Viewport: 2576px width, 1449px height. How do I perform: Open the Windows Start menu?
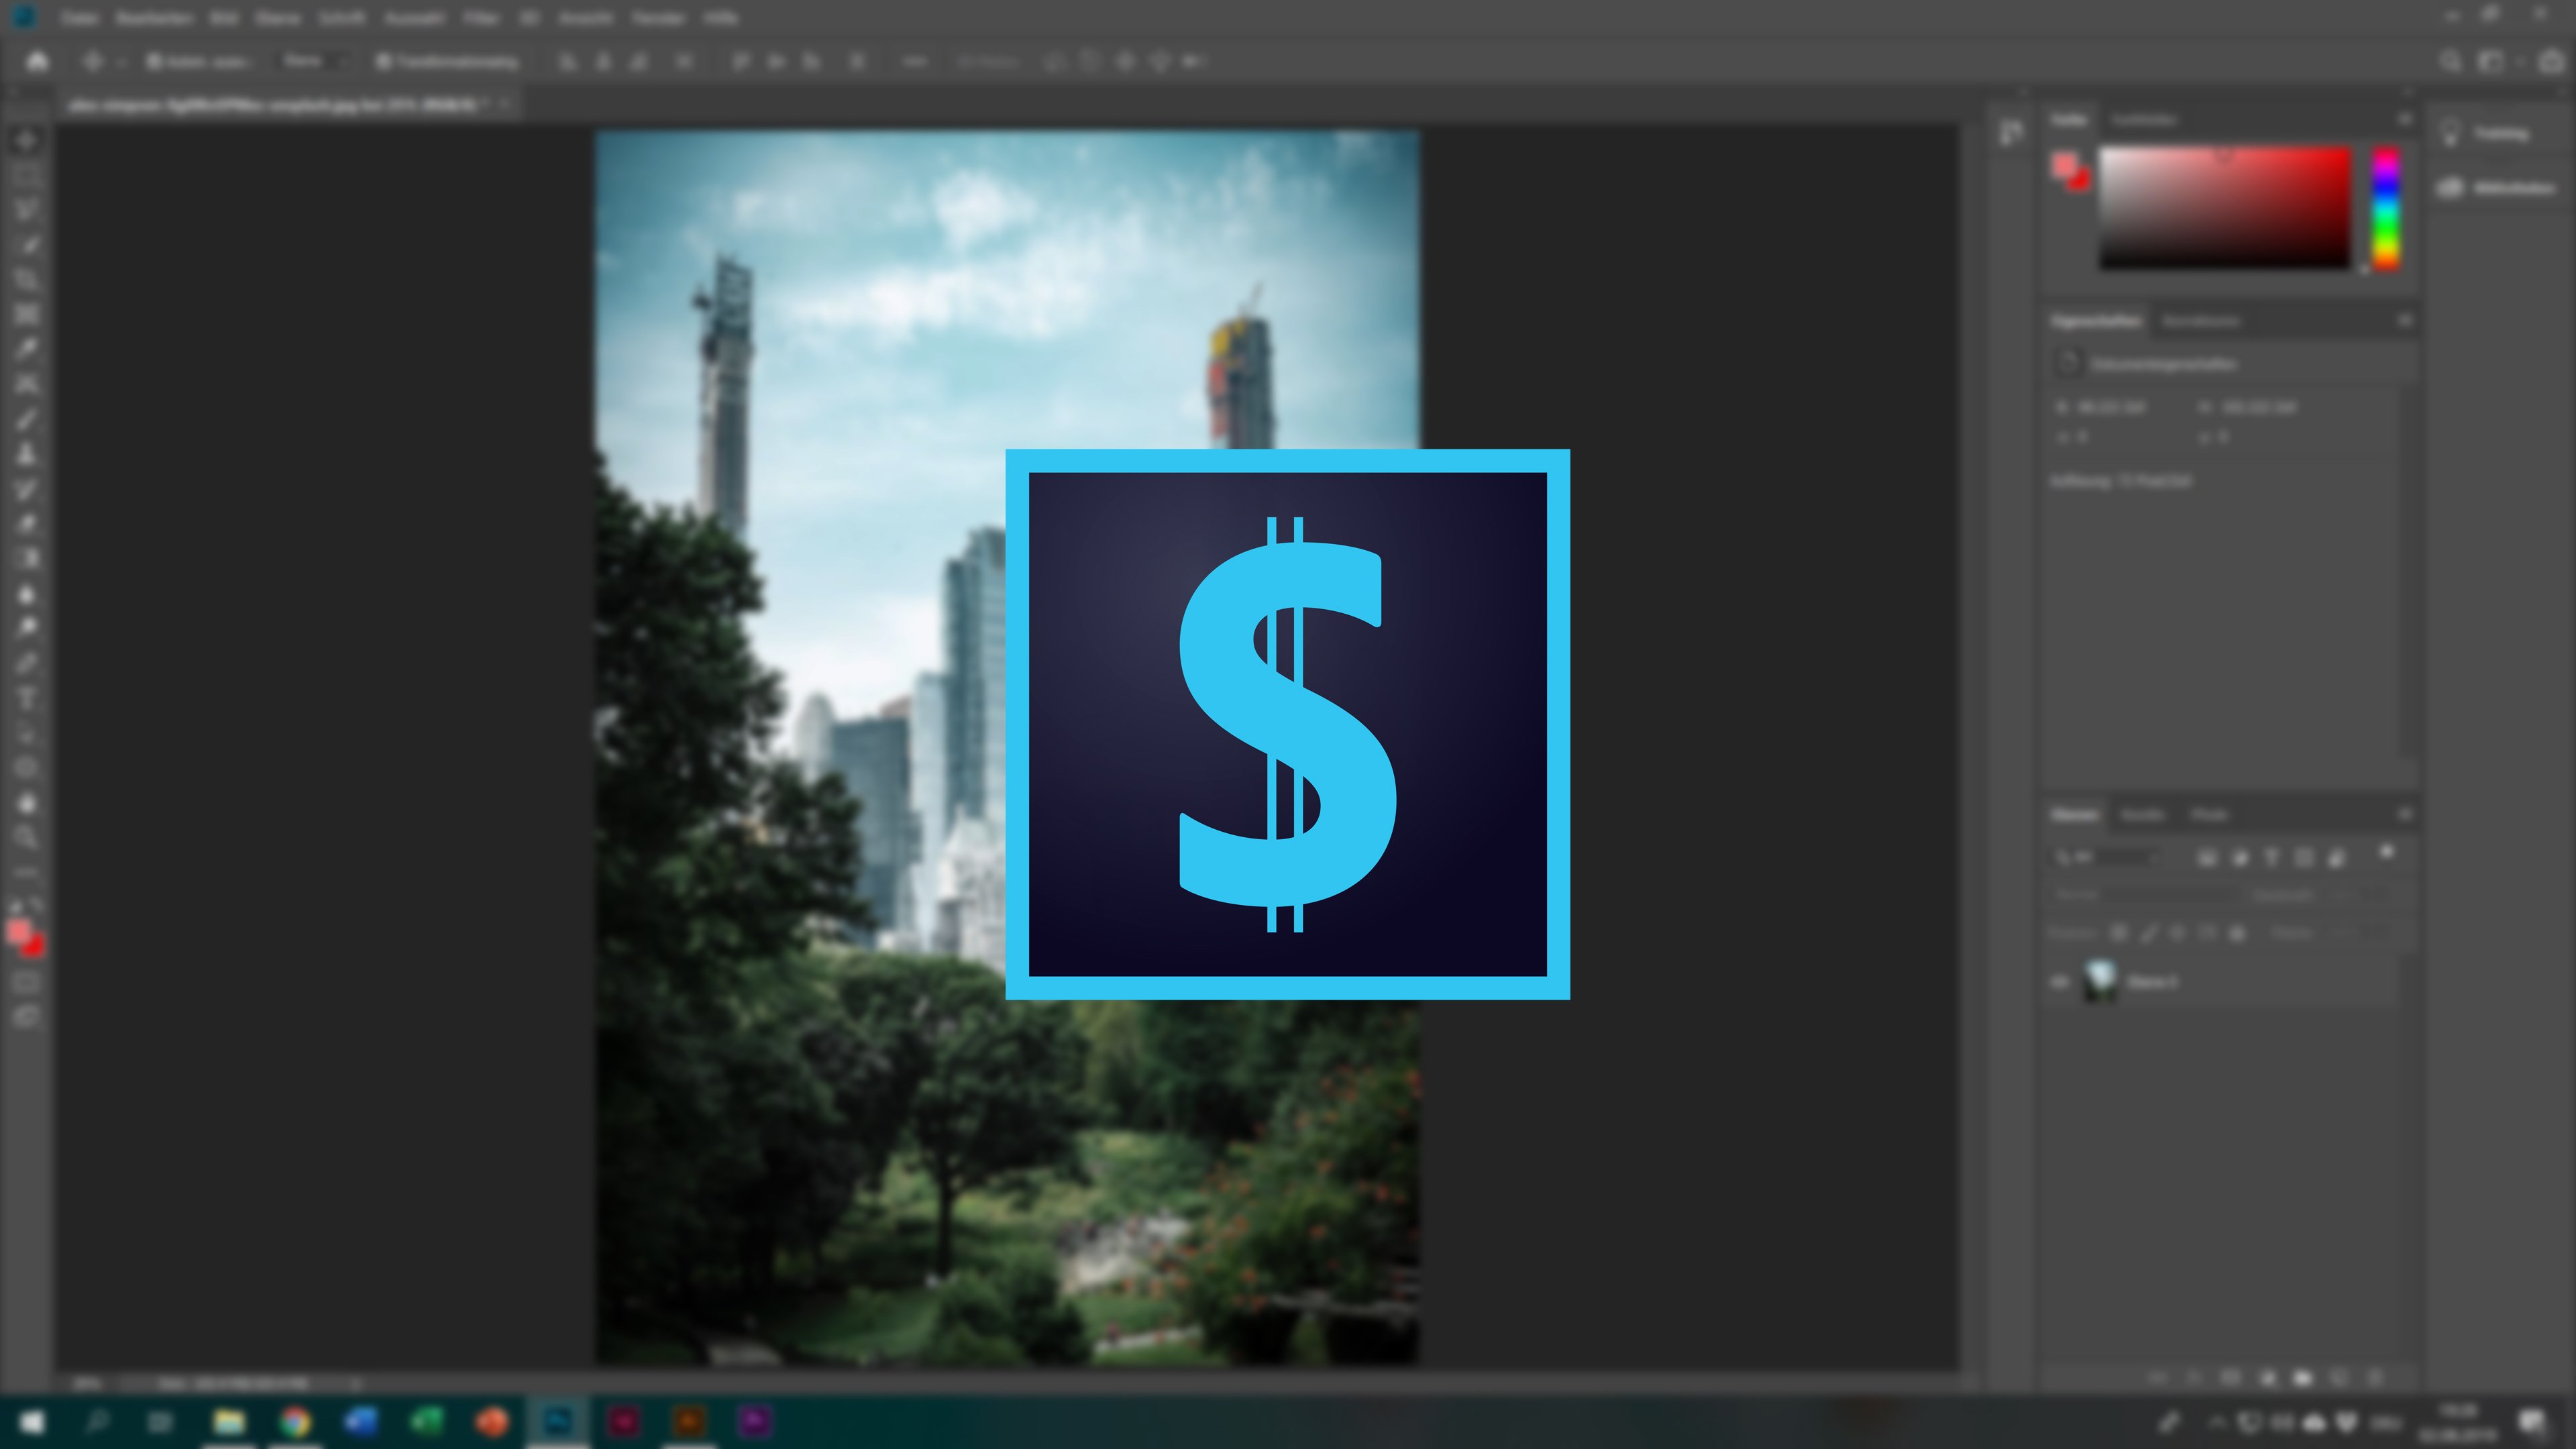point(31,1422)
